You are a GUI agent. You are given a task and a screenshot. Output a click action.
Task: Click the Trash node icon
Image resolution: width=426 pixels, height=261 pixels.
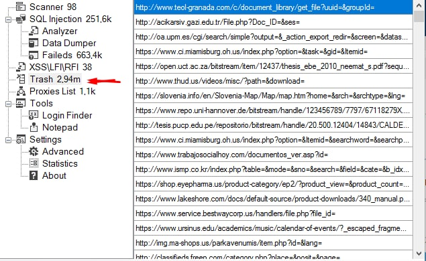21,79
